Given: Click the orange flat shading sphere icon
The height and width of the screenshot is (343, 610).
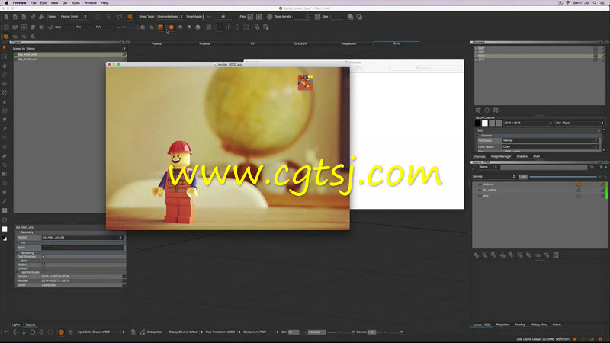Looking at the screenshot, I should tap(171, 27).
